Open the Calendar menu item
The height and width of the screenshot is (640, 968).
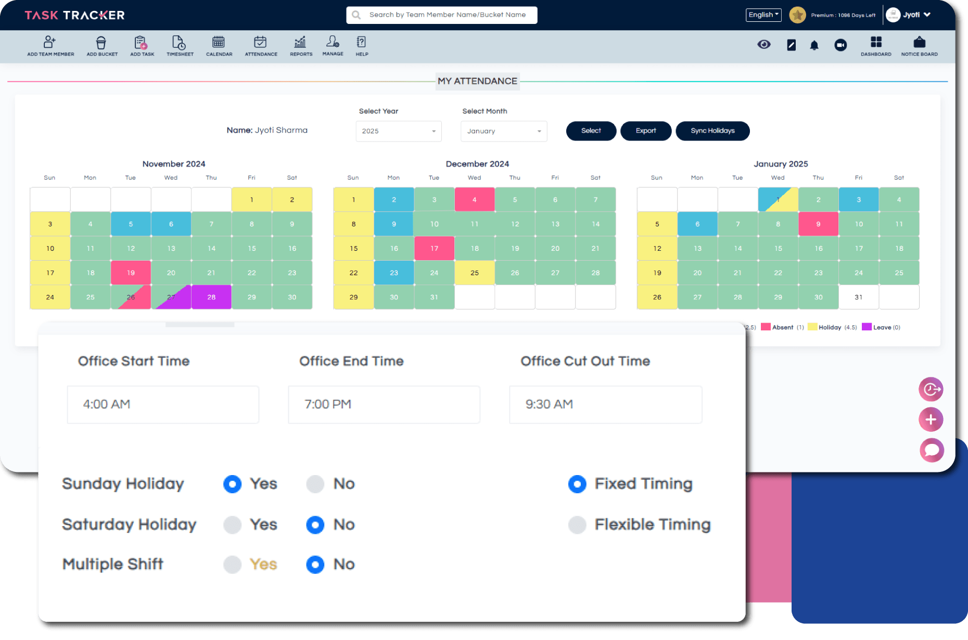(219, 45)
